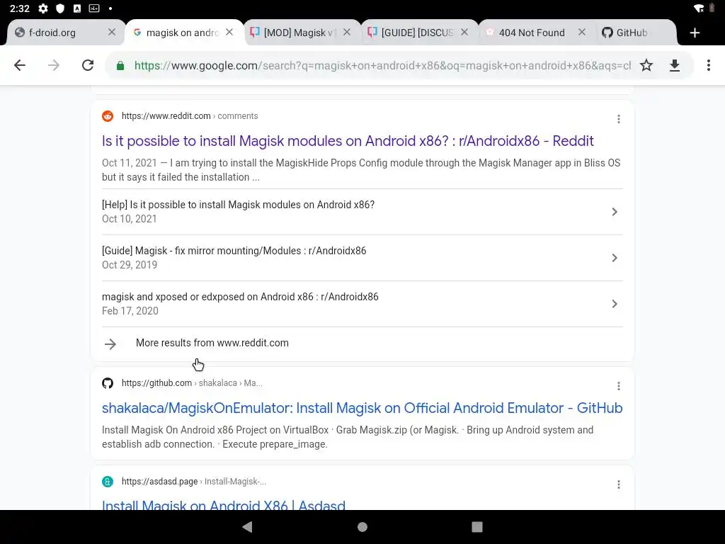725x544 pixels.
Task: Click the Wi-Fi icon in the status bar
Action: (x=699, y=8)
